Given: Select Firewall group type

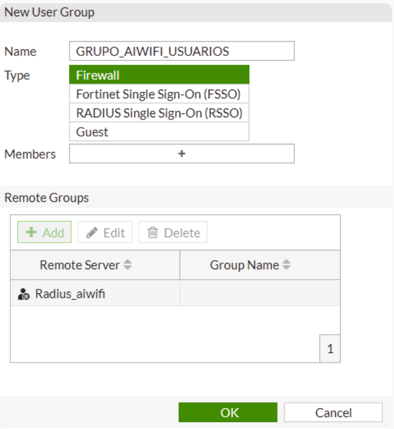Looking at the screenshot, I should pos(159,75).
